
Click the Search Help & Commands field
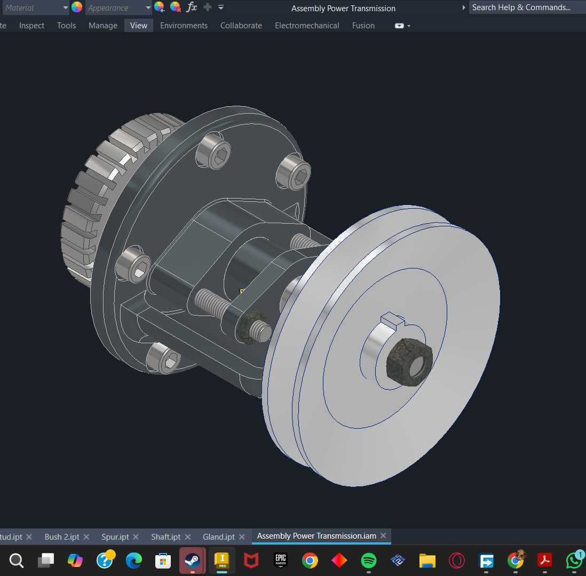tap(526, 7)
